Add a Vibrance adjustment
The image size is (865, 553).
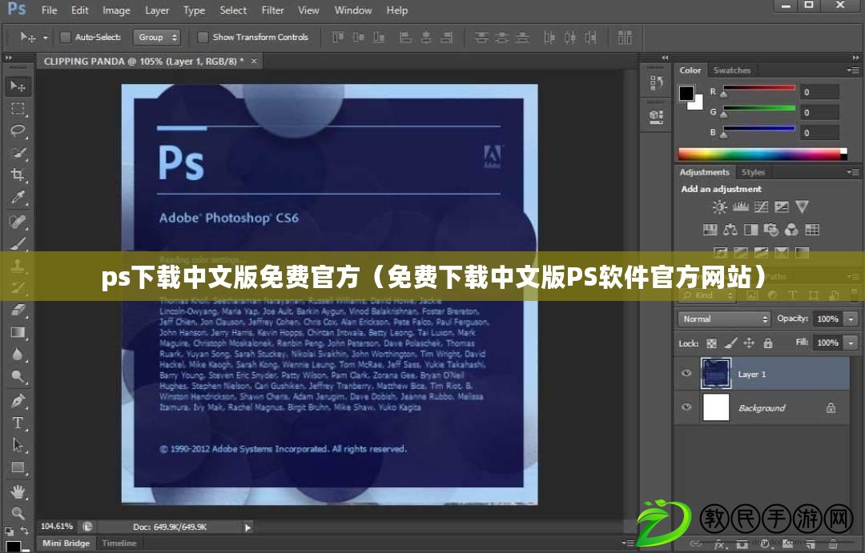pyautogui.click(x=802, y=206)
